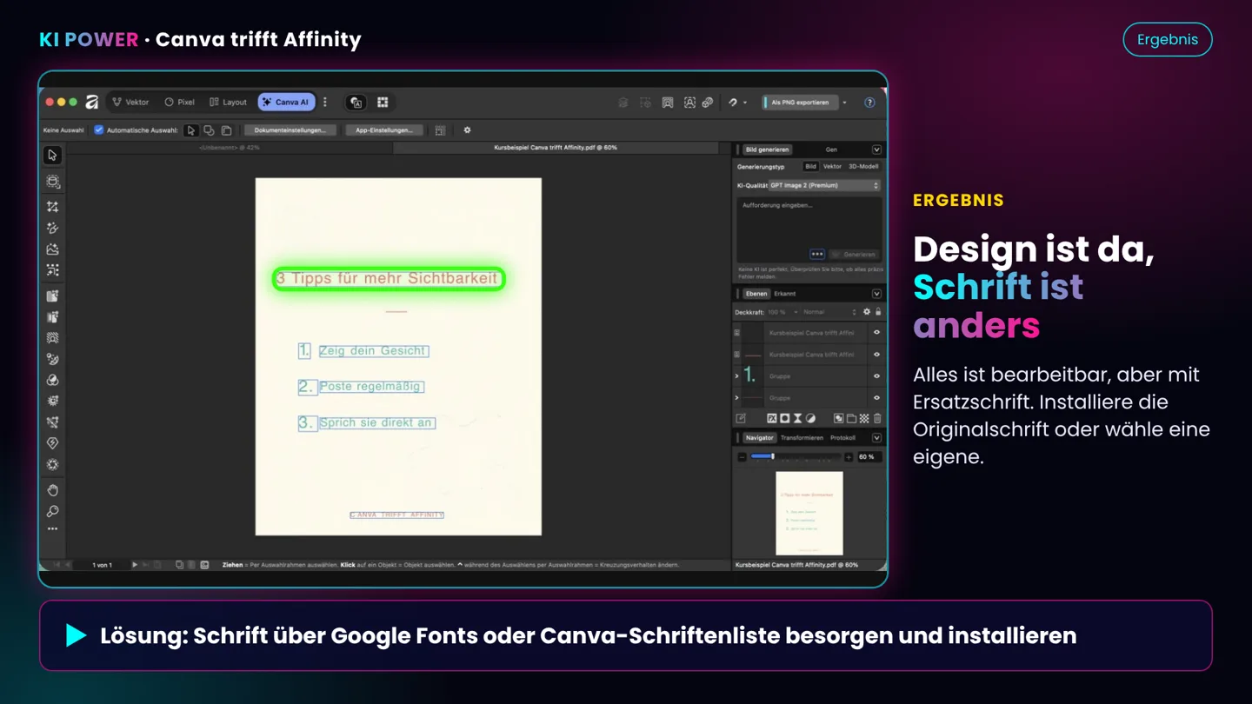Screen dimensions: 1252x704
Task: Click the Navigator zoom slider
Action: [795, 457]
